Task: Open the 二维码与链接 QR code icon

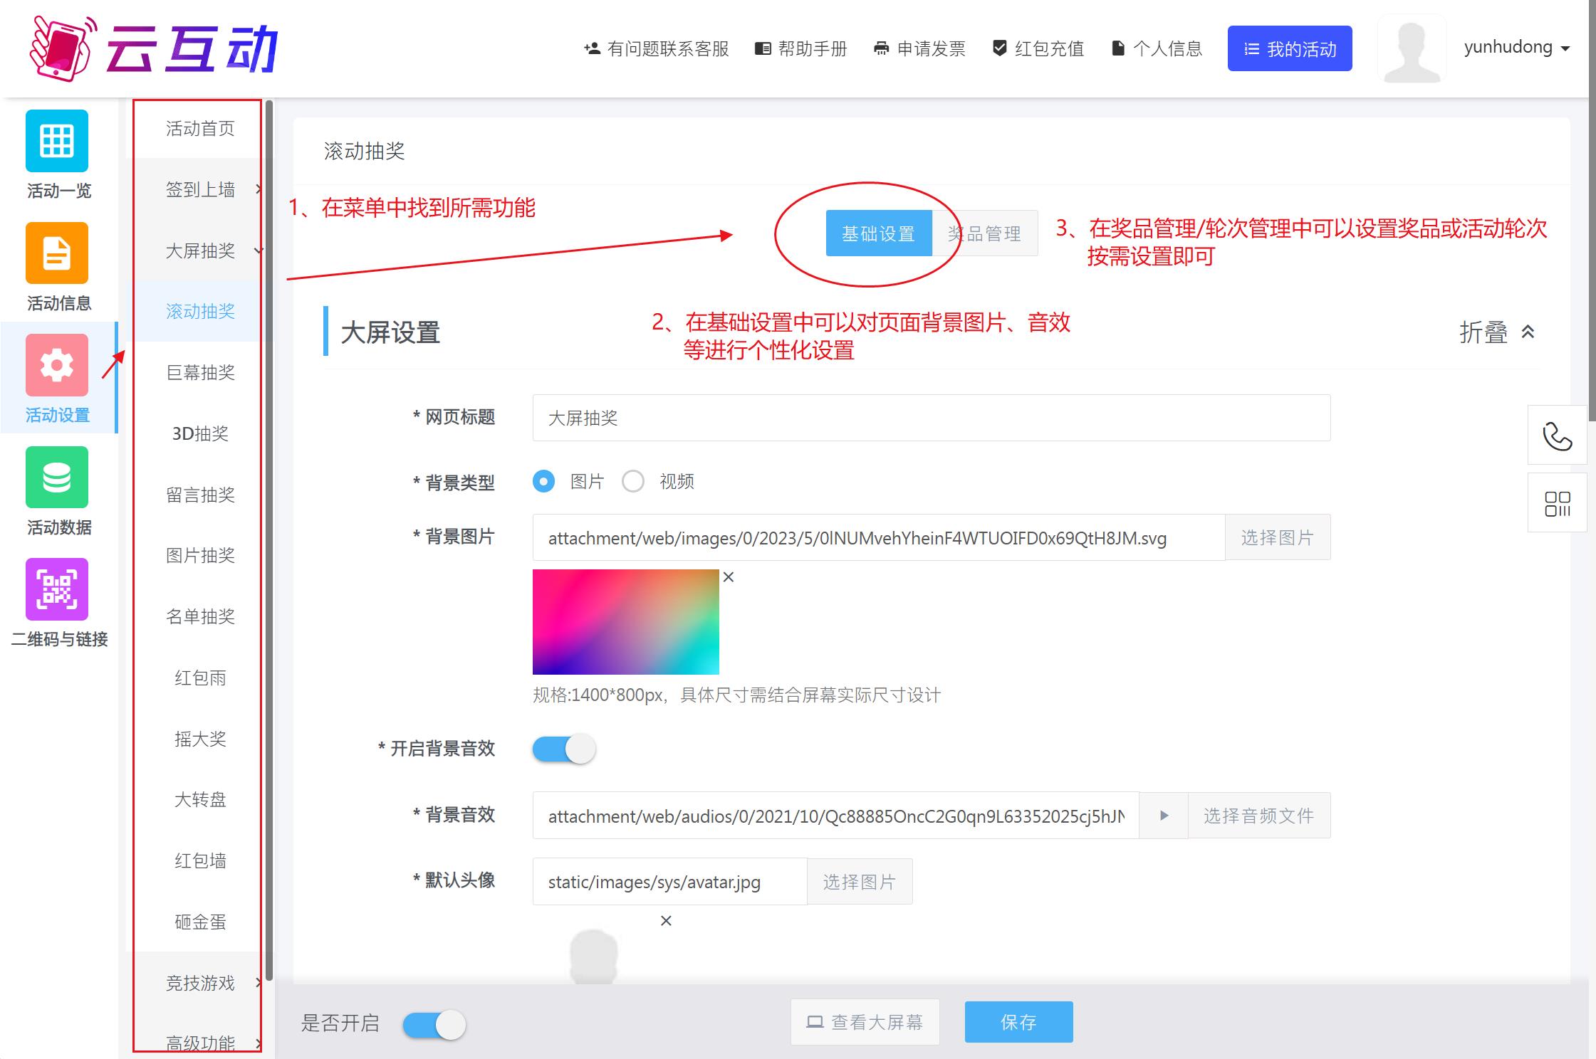Action: tap(57, 589)
